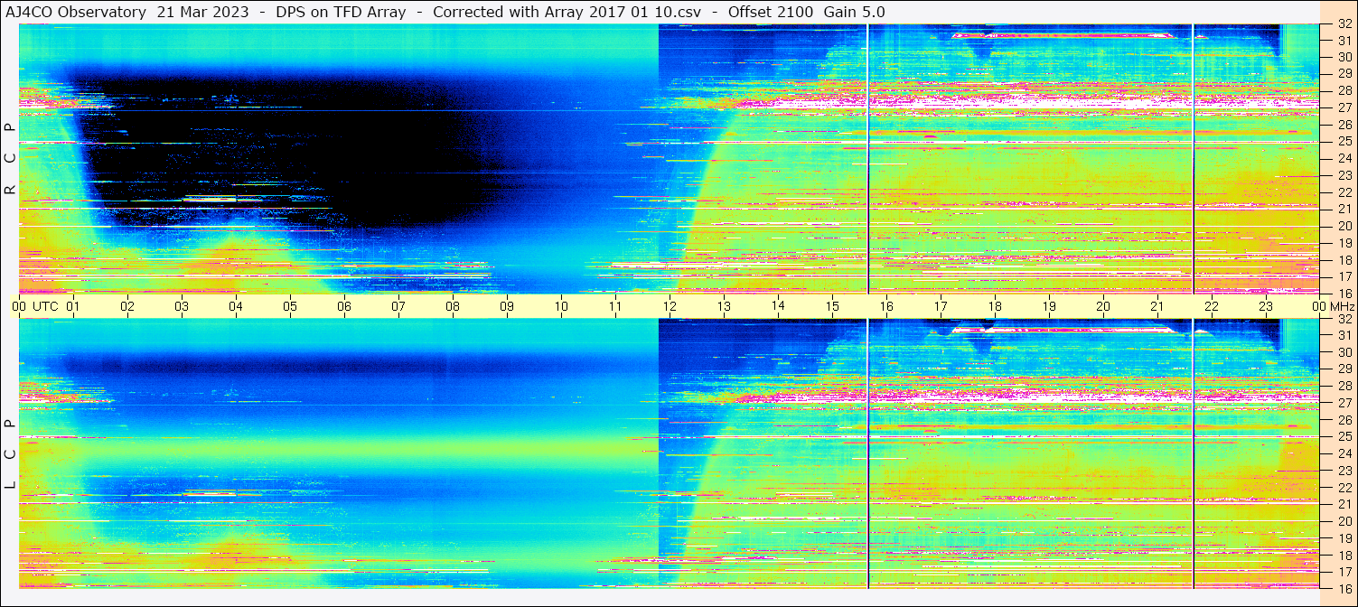The height and width of the screenshot is (607, 1358).
Task: Select hour mark "22" on time axis
Action: [x=1212, y=306]
